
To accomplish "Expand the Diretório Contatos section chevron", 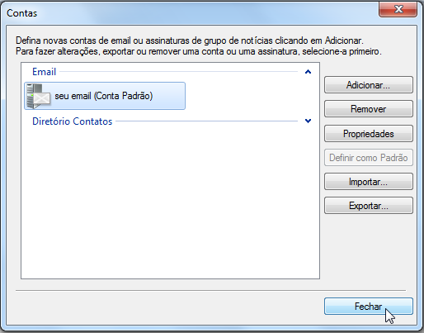I will (x=308, y=121).
